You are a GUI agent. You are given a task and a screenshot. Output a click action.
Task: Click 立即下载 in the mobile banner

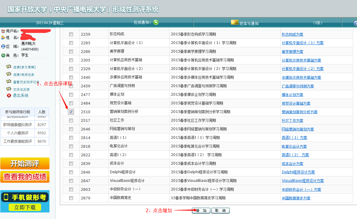point(25,207)
